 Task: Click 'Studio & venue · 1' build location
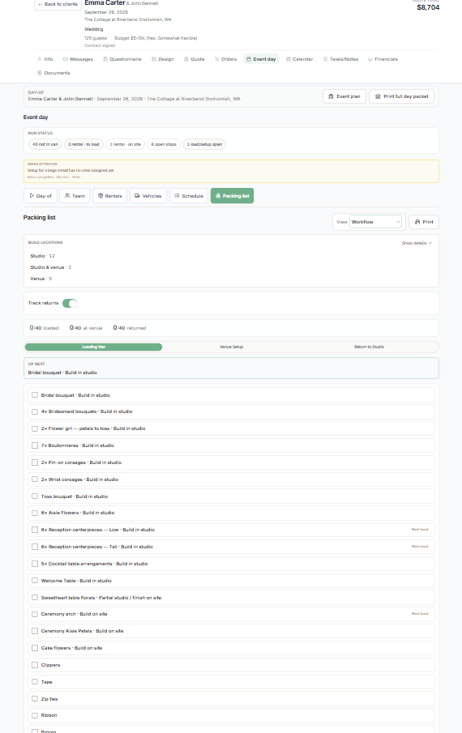click(50, 267)
